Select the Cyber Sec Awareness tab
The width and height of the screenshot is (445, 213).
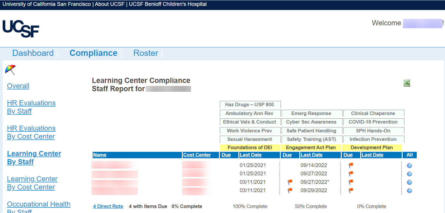312,122
